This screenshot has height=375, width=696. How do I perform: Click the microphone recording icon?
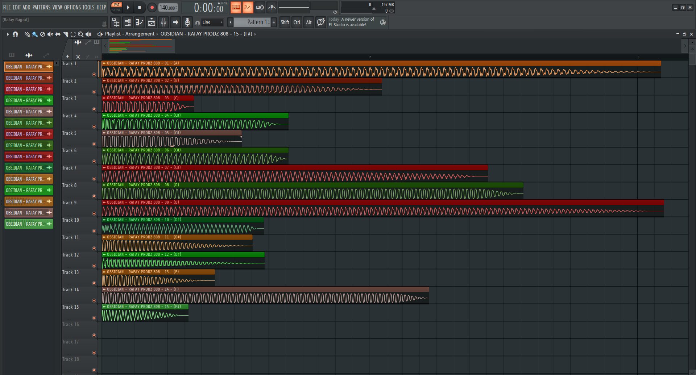pyautogui.click(x=187, y=22)
